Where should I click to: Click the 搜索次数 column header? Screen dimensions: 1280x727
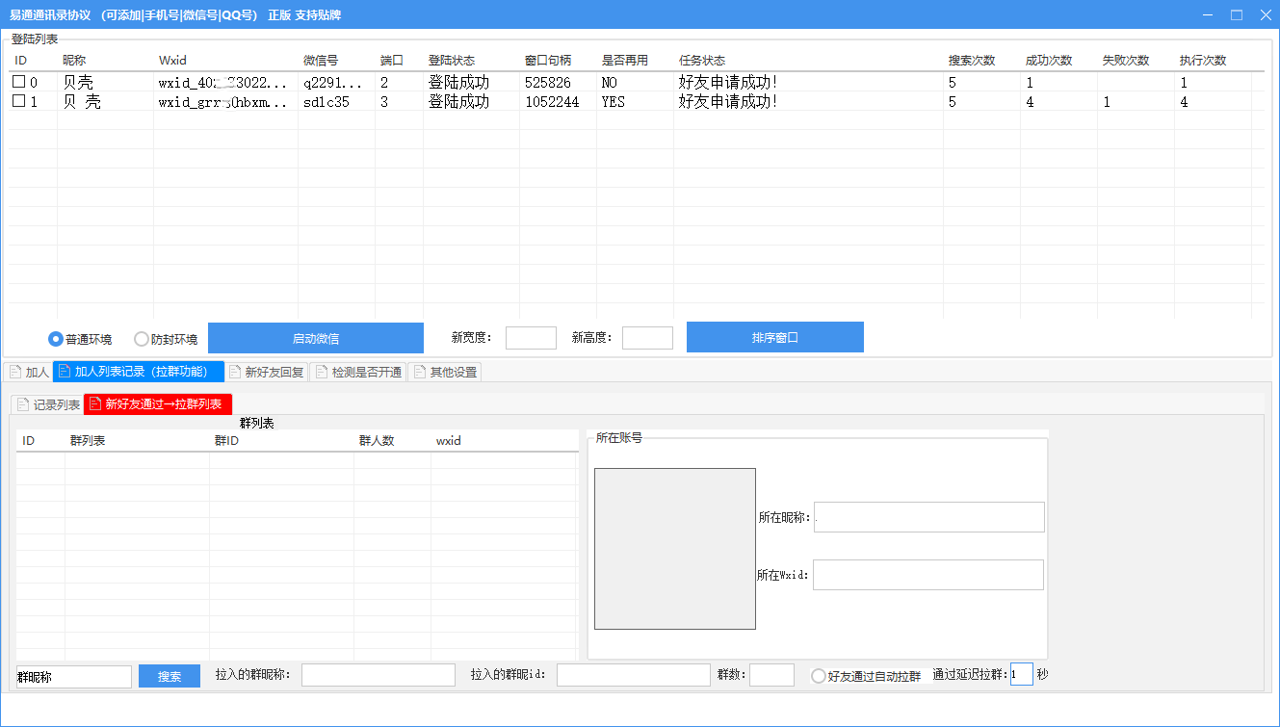(972, 60)
